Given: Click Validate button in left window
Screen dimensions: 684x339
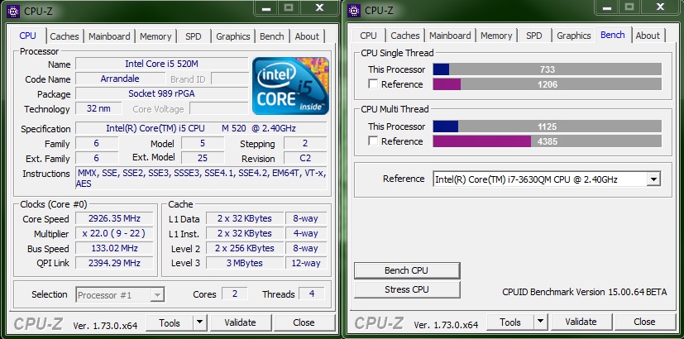Looking at the screenshot, I should [x=240, y=322].
